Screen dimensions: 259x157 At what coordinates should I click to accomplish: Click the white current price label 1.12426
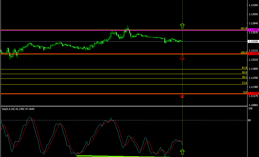pyautogui.click(x=253, y=42)
